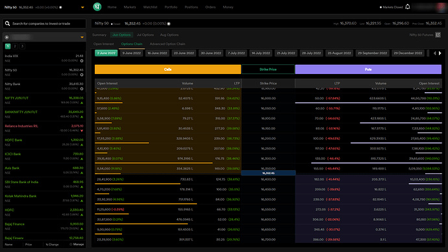Select the 16 June 2022 expiry
Image resolution: width=448 pixels, height=252 pixels.
pos(157,53)
